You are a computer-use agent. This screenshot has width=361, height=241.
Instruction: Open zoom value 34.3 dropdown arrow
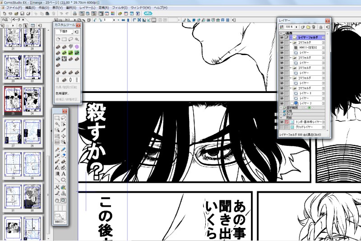coord(75,20)
